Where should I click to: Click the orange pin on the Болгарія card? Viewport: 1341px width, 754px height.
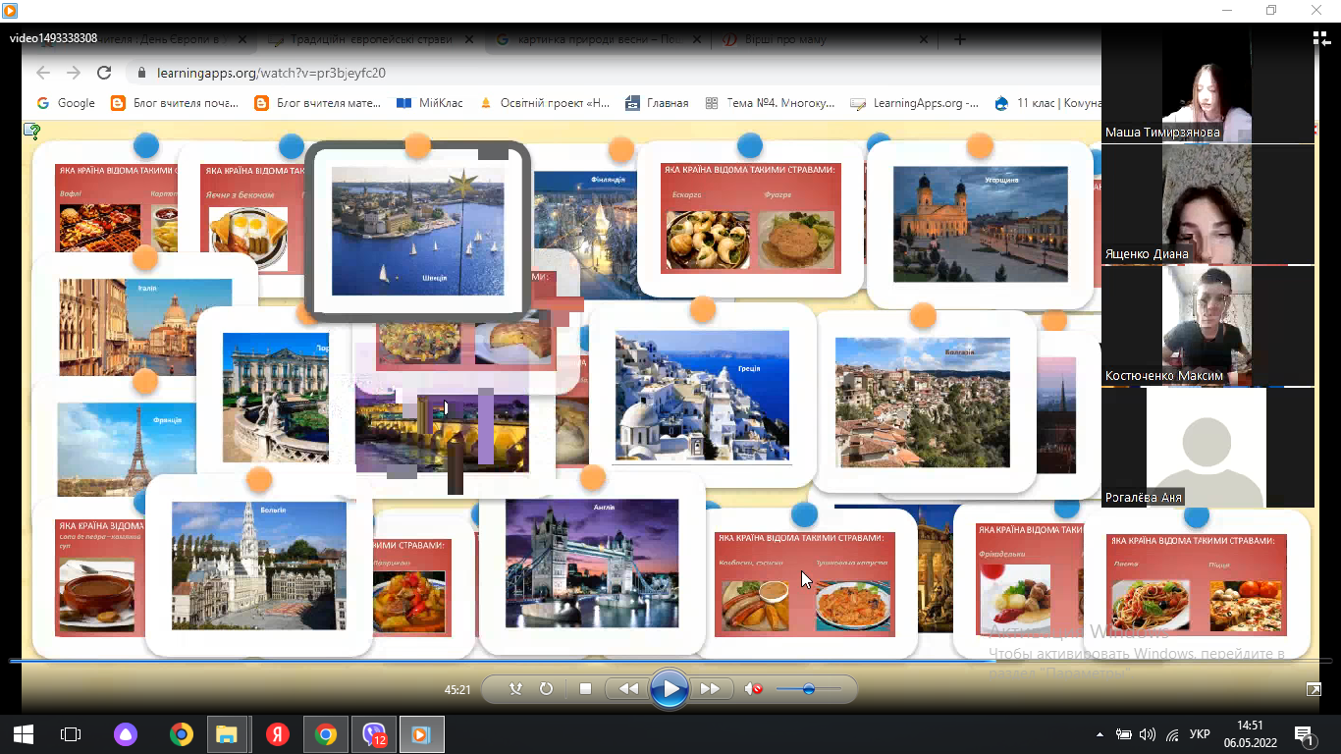click(x=923, y=315)
